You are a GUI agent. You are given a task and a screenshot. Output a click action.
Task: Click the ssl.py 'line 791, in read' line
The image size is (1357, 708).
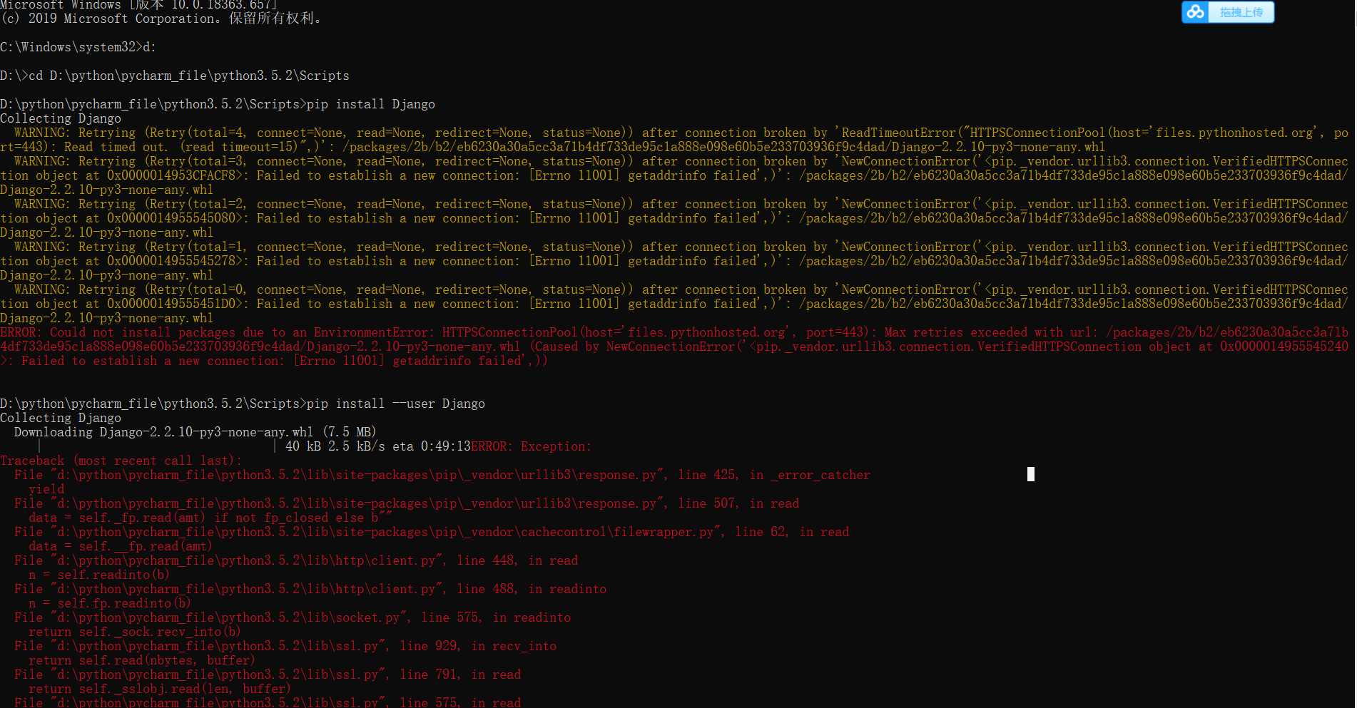point(268,674)
